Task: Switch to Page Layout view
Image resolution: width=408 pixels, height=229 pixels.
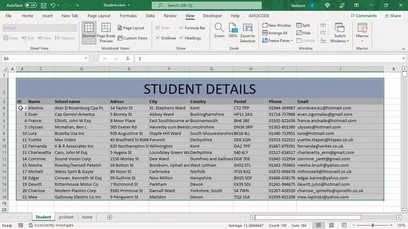Action: (x=131, y=28)
